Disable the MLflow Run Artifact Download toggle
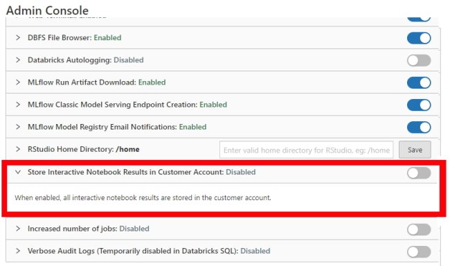 (419, 82)
